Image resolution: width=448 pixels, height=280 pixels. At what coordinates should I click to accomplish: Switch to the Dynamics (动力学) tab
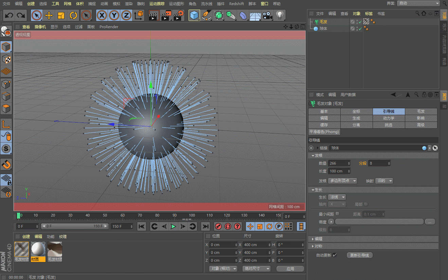click(x=389, y=118)
